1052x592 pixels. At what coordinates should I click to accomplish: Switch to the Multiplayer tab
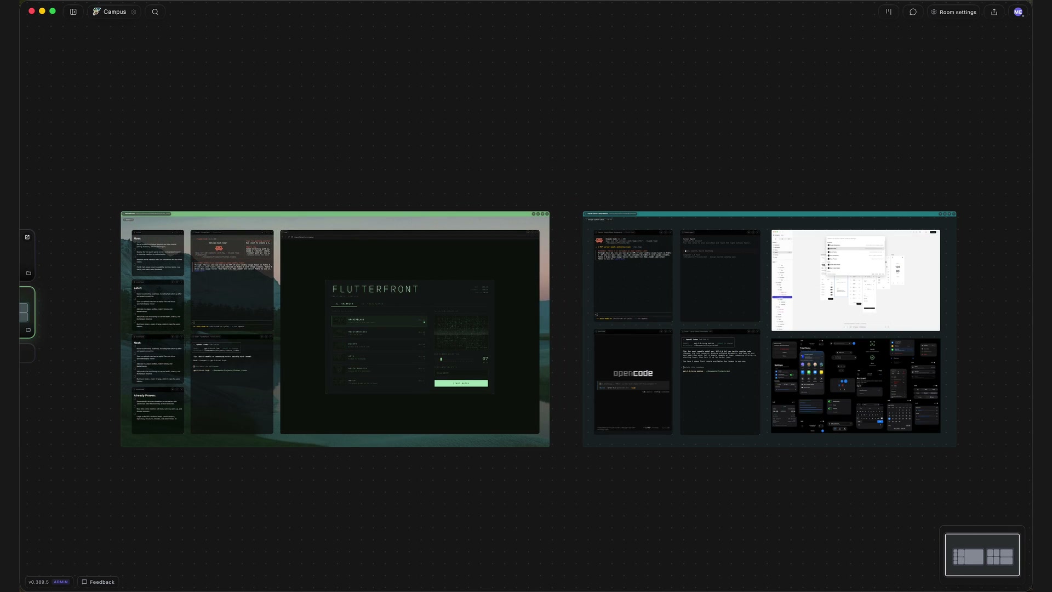373,304
